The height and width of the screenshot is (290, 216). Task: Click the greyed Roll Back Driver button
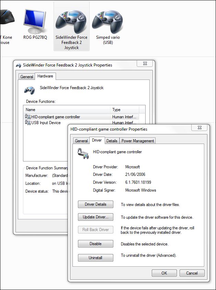point(95,230)
